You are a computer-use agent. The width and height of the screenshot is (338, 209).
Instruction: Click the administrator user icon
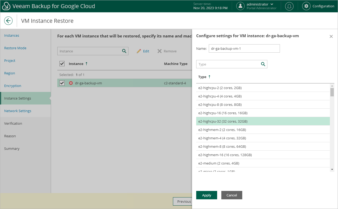click(240, 6)
